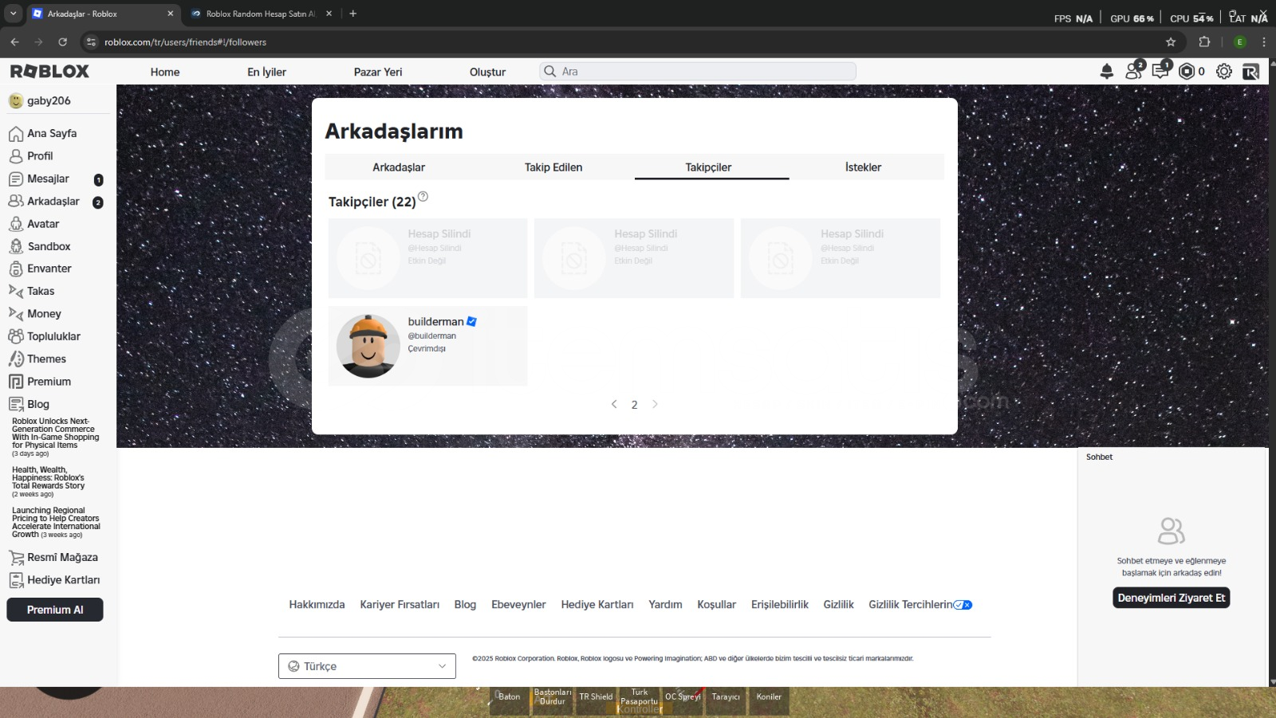This screenshot has height=718, width=1276.
Task: Go to next followers page arrow
Action: (x=655, y=404)
